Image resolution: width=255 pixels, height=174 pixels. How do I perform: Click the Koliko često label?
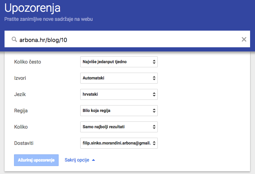(x=28, y=62)
